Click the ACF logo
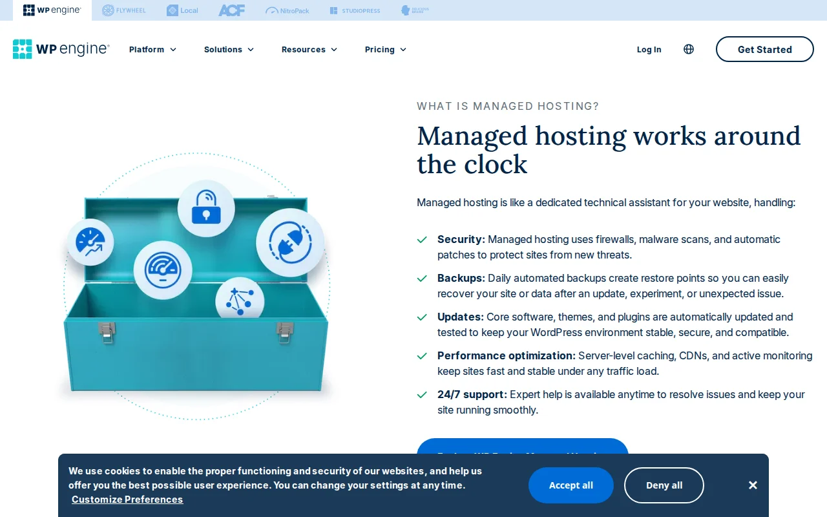The width and height of the screenshot is (827, 517). [x=231, y=10]
